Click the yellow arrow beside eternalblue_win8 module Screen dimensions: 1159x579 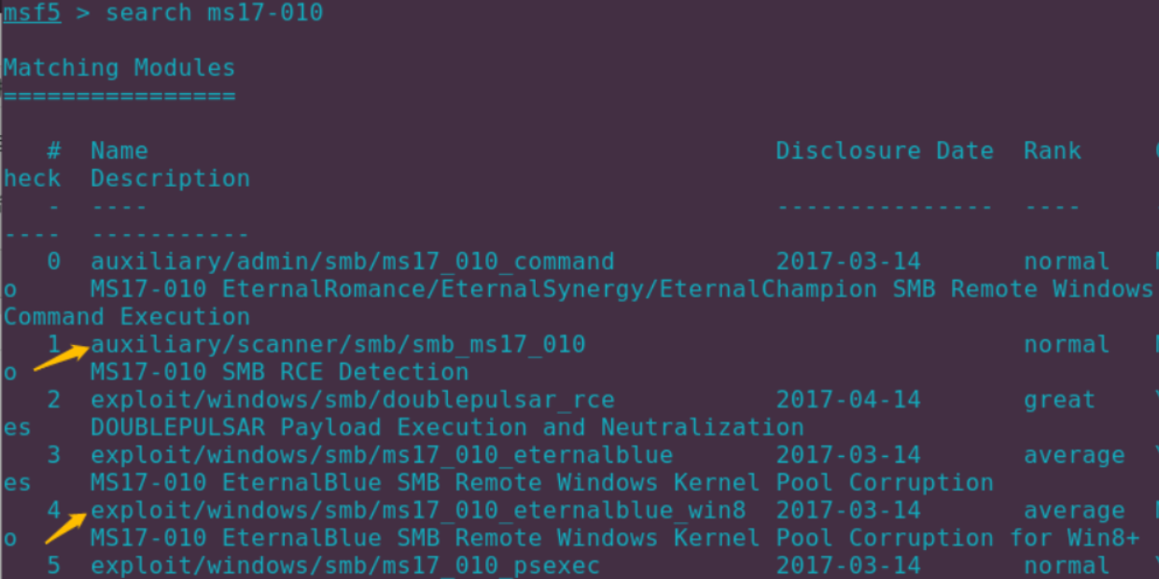point(67,527)
